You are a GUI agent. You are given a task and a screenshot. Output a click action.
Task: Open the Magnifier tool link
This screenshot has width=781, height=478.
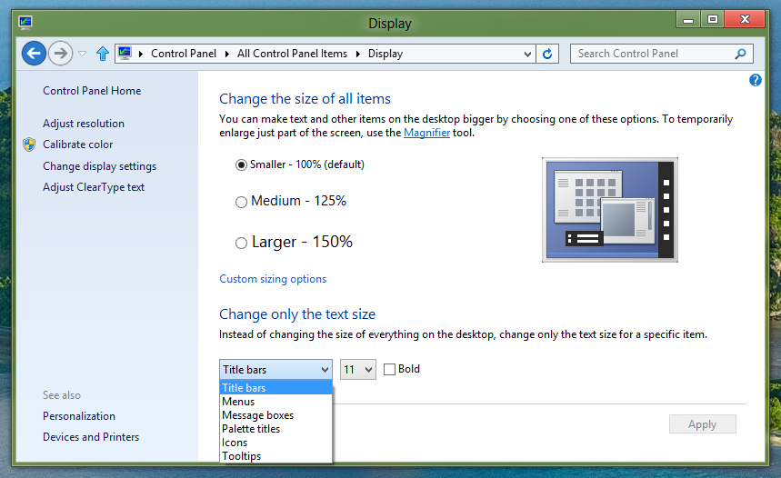click(x=426, y=133)
